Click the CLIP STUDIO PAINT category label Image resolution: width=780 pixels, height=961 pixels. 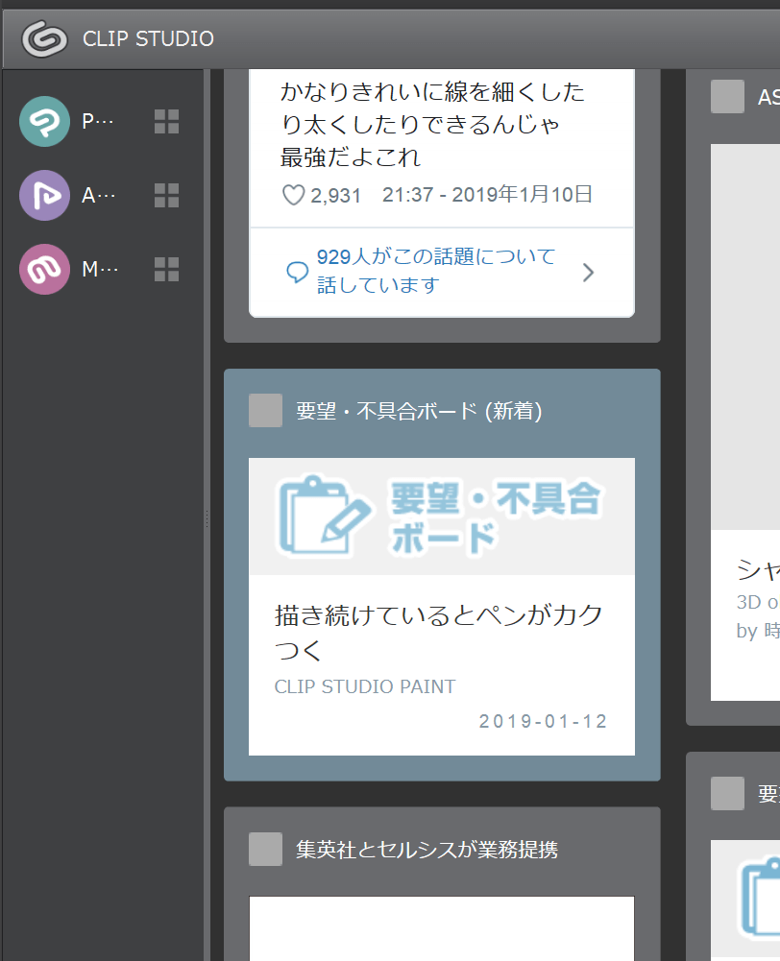click(x=365, y=686)
